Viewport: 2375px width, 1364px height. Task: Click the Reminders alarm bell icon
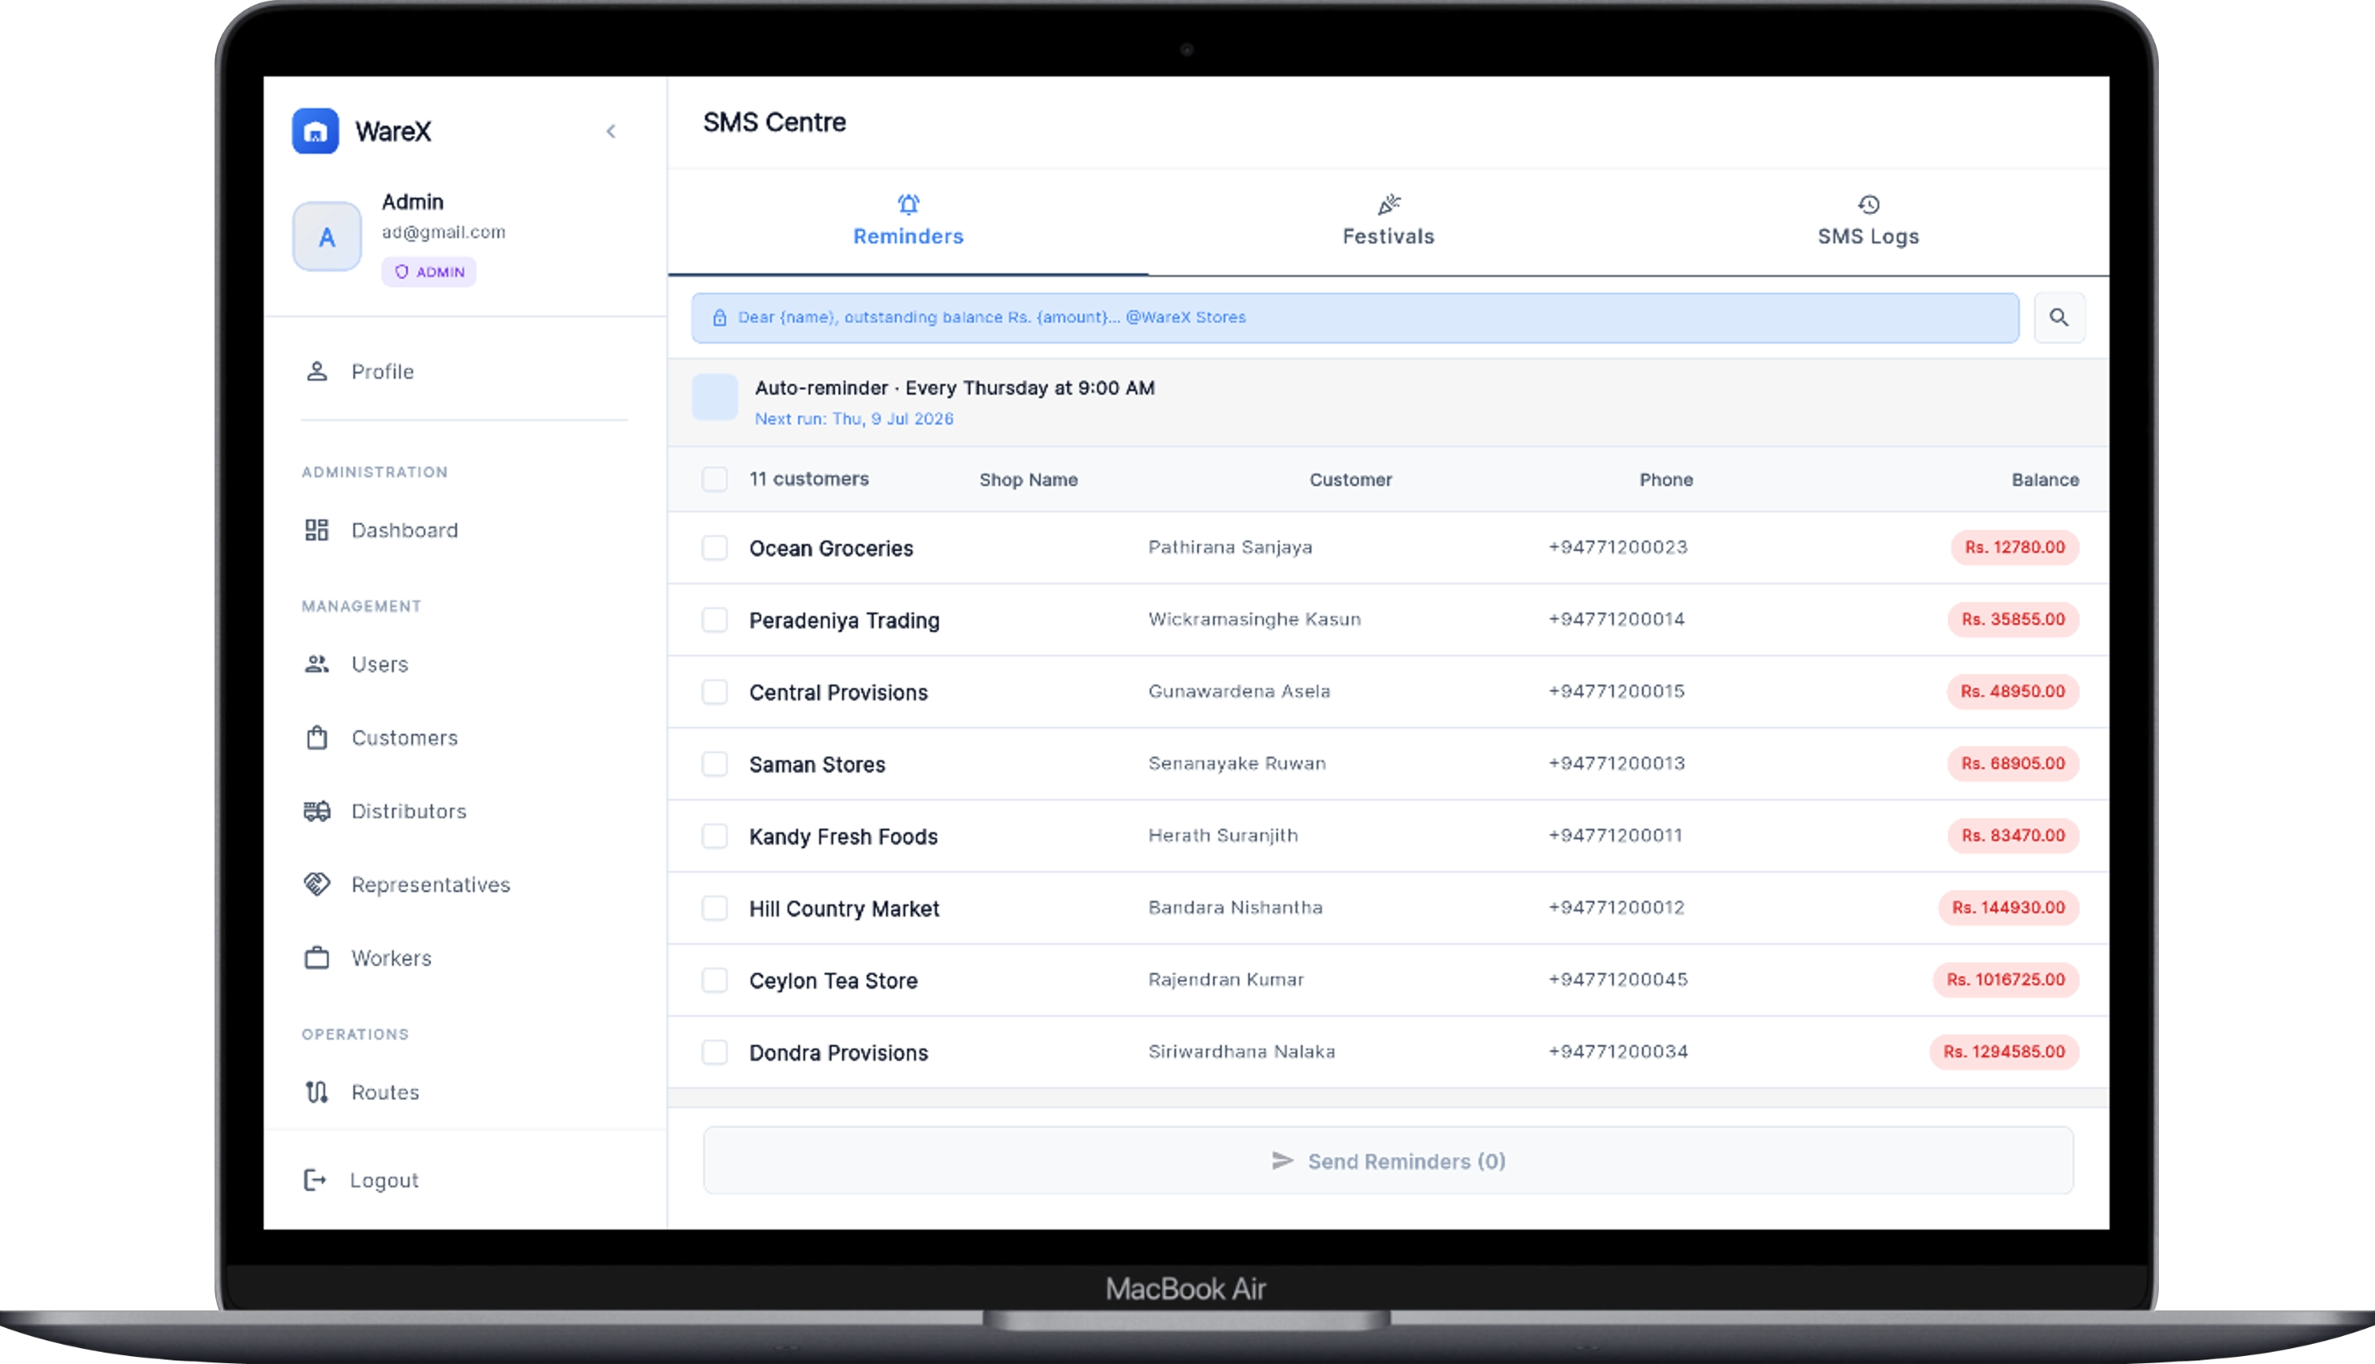[x=908, y=204]
